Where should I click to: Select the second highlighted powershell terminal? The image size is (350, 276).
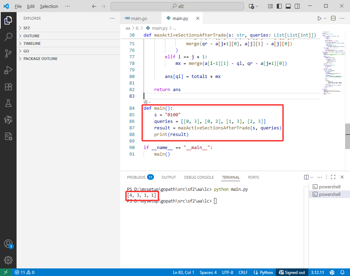(330, 194)
